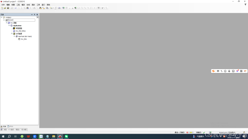
Task: Click the Paste icon in the toolbar
Action: [x=28, y=8]
